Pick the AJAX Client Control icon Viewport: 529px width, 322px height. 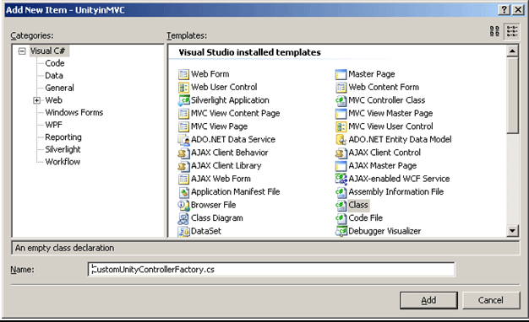341,153
